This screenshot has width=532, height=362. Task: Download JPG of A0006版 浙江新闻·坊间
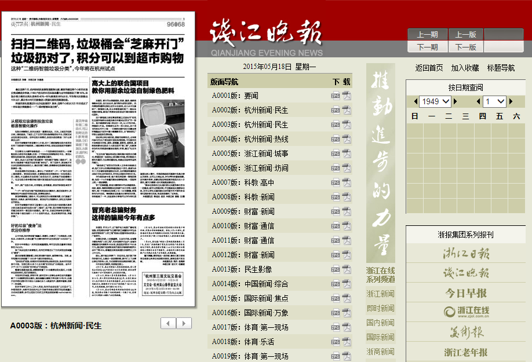(335, 168)
